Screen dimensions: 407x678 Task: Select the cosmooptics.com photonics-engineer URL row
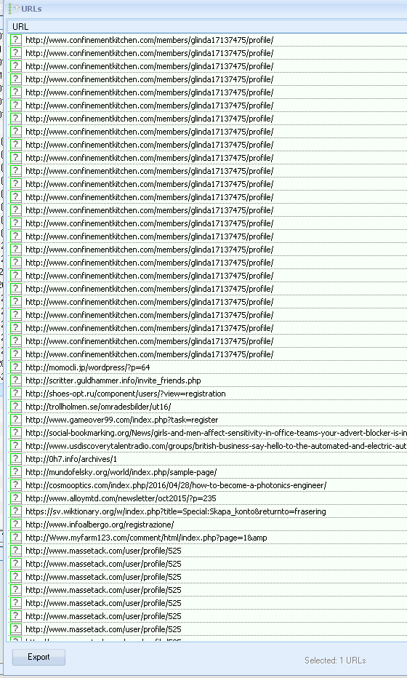(207, 485)
